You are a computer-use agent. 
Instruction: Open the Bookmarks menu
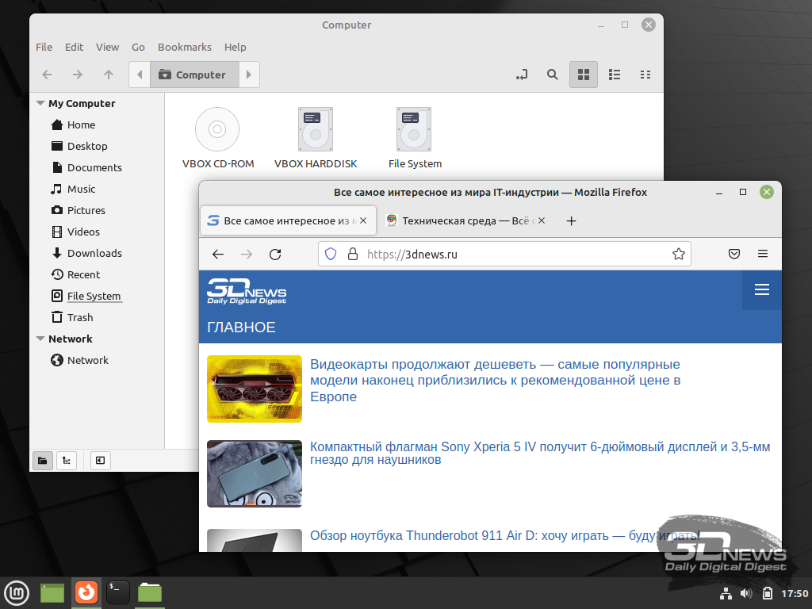tap(184, 47)
